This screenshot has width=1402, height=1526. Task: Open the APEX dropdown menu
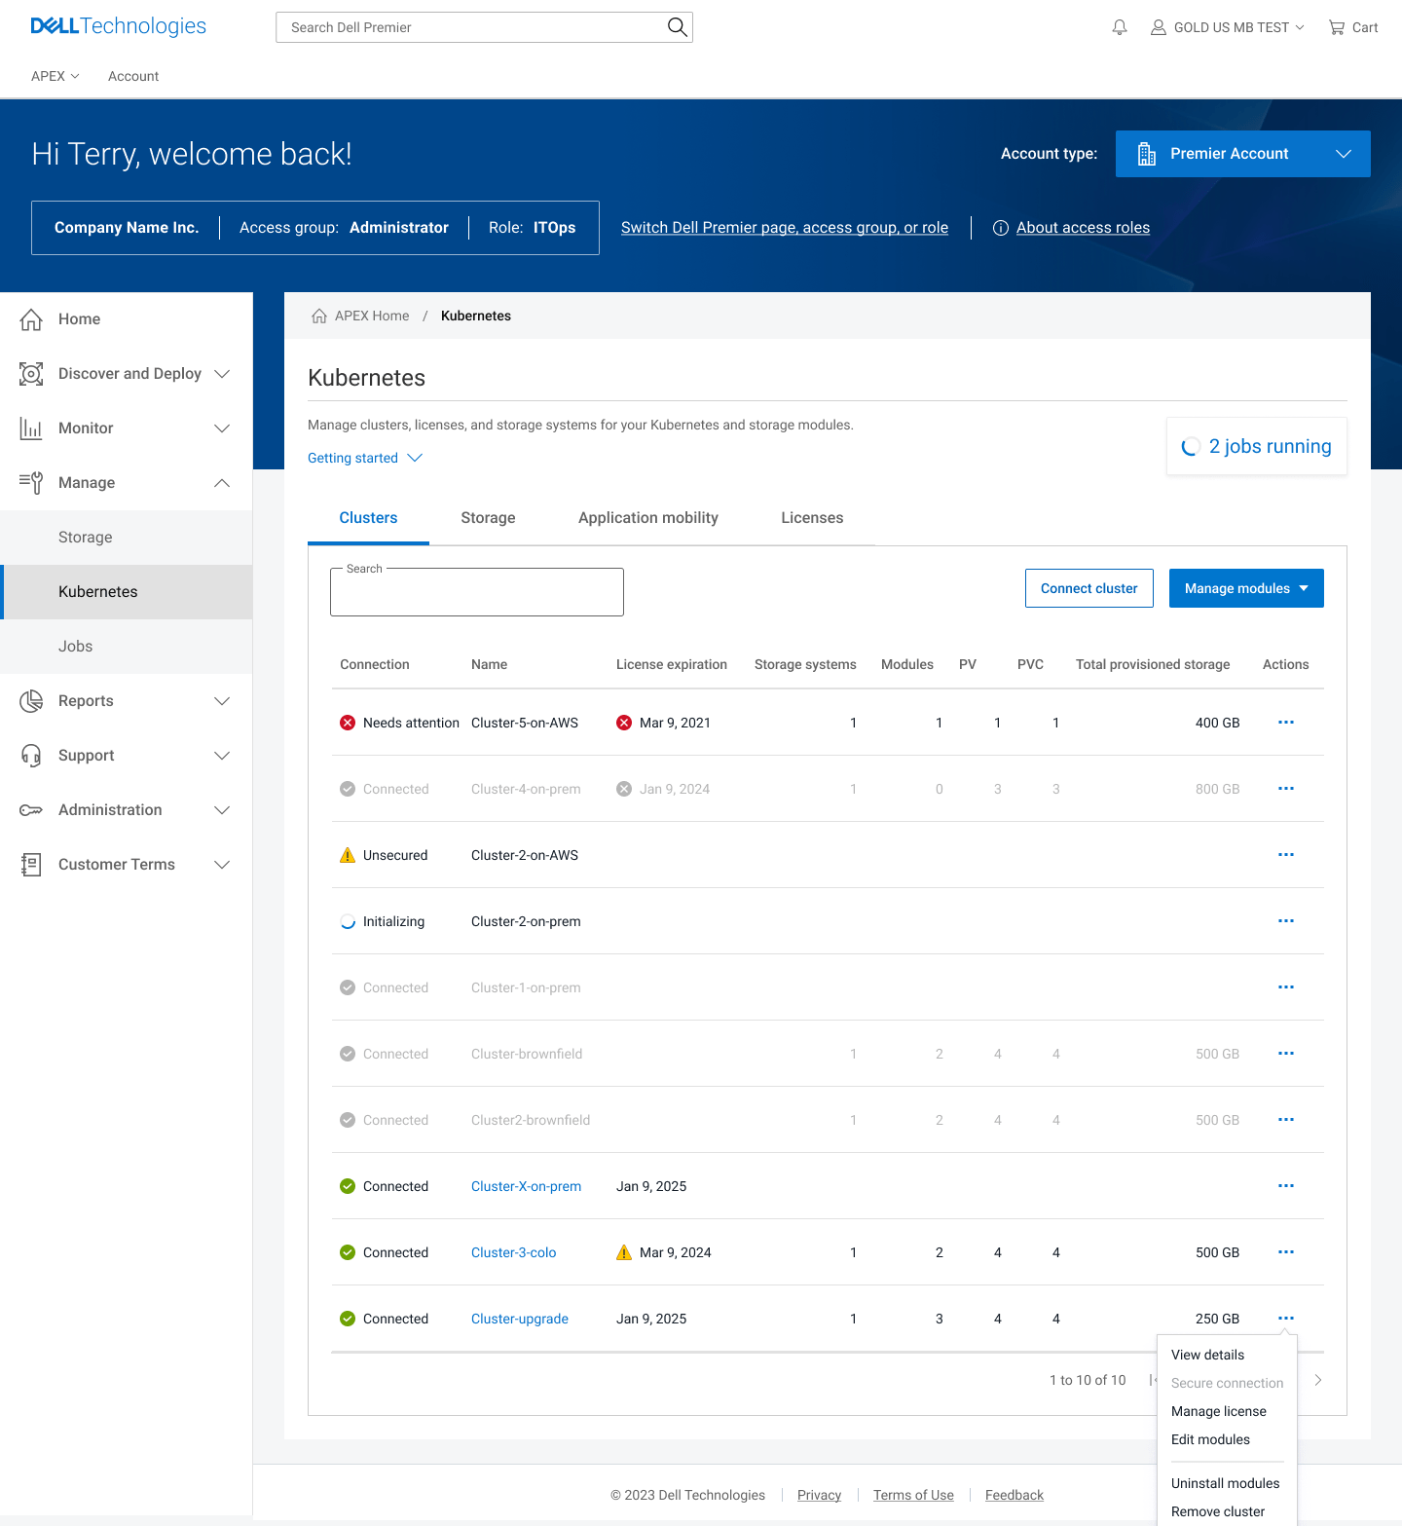click(55, 76)
